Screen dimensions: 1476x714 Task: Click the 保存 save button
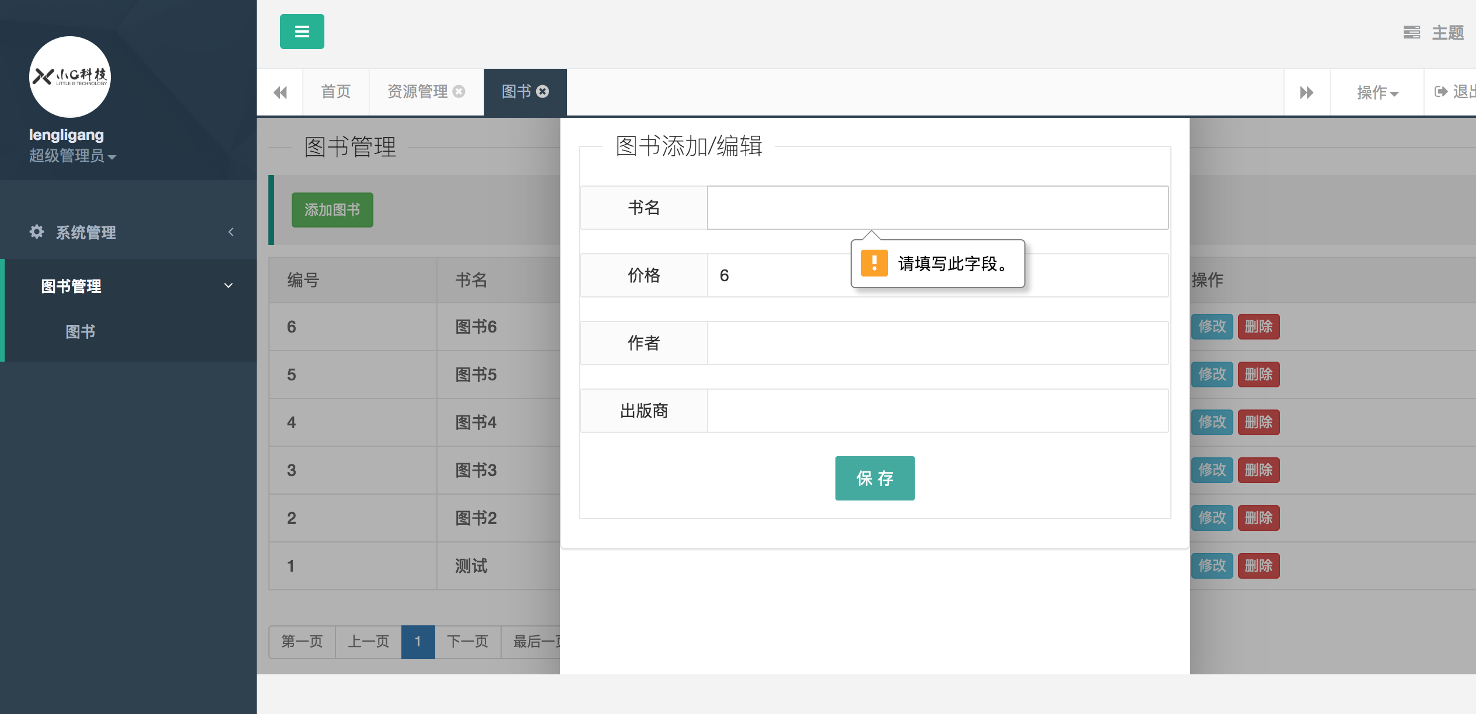(x=875, y=478)
